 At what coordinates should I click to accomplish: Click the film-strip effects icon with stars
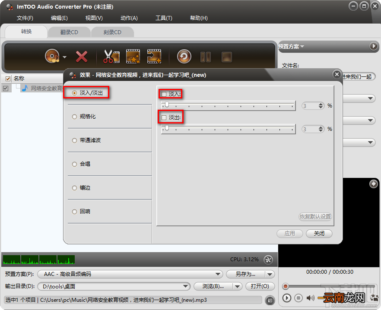click(x=133, y=57)
